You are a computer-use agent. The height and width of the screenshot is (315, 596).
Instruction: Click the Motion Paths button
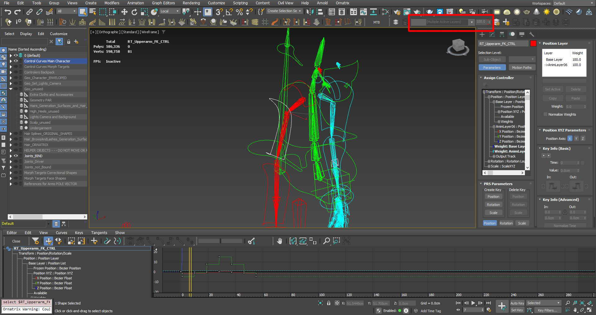pyautogui.click(x=521, y=68)
